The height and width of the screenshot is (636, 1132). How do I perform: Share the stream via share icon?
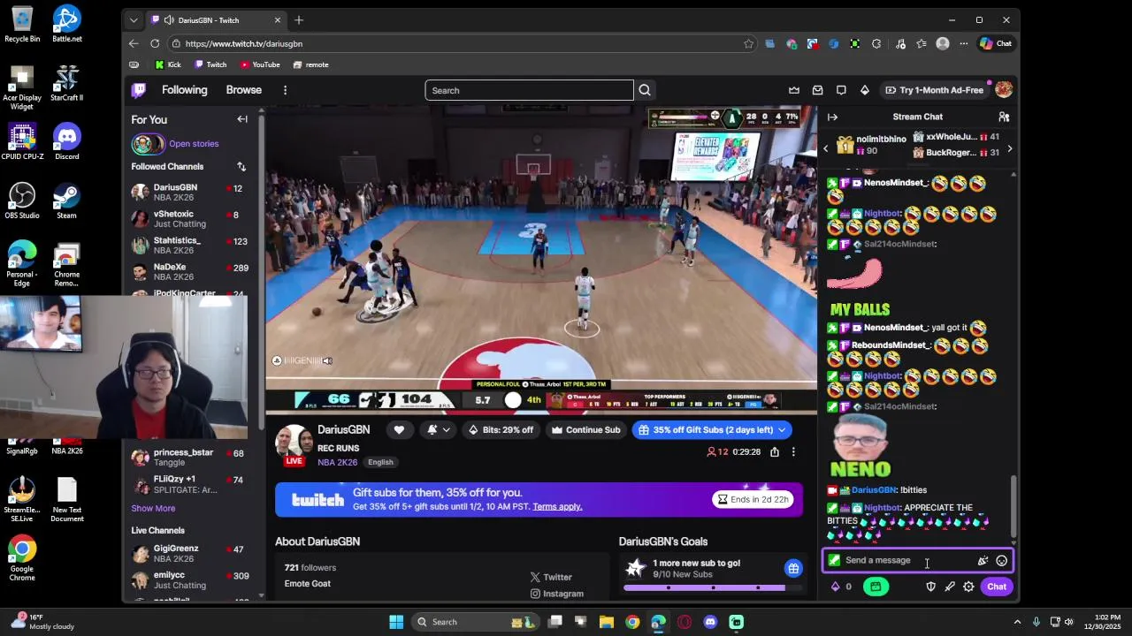[775, 452]
